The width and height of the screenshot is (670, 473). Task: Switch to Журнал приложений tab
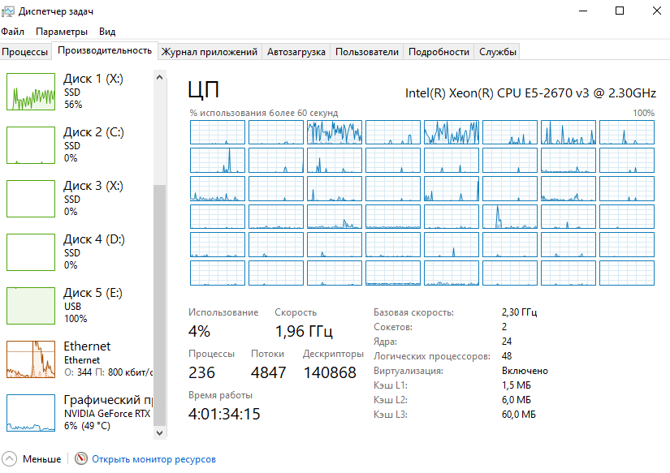pyautogui.click(x=210, y=52)
